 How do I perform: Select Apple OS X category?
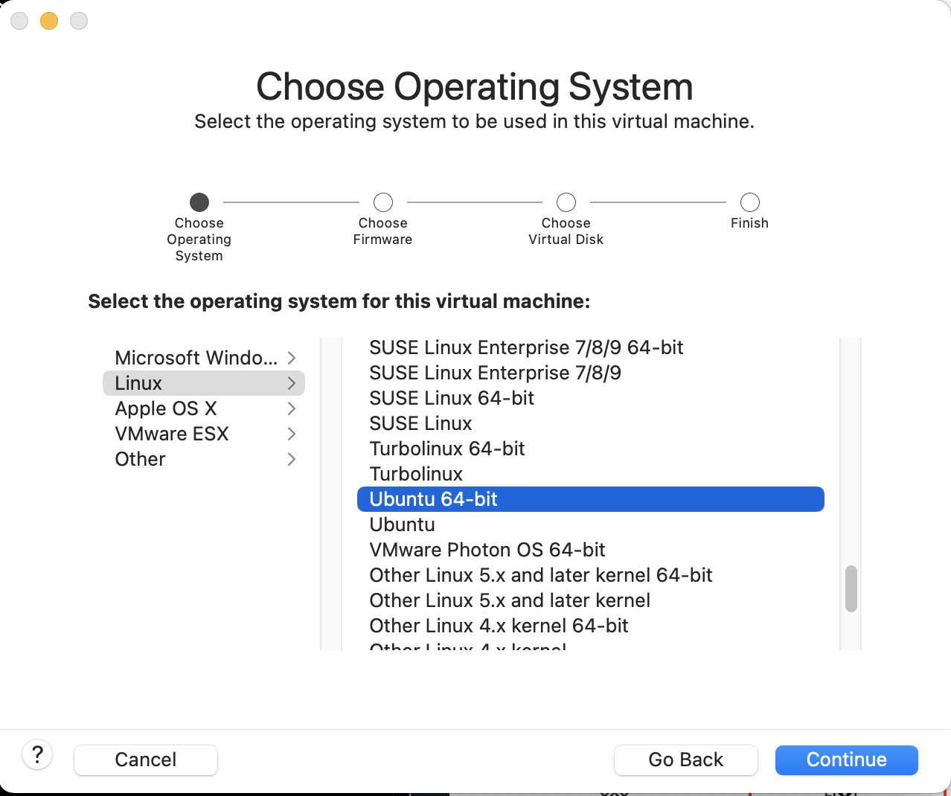pyautogui.click(x=204, y=408)
